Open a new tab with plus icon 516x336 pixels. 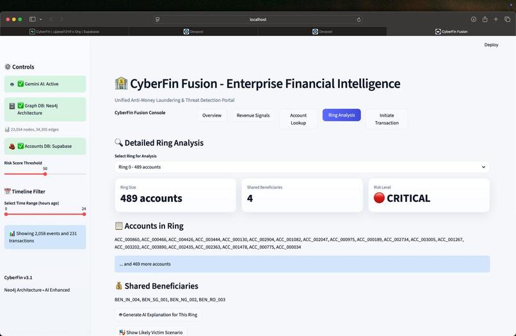click(496, 19)
